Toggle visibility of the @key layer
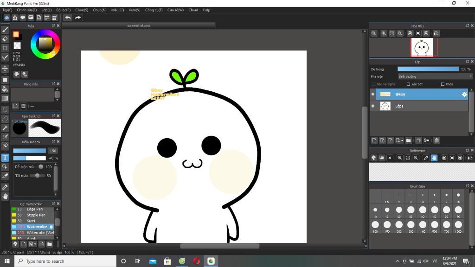Image resolution: width=475 pixels, height=267 pixels. (x=373, y=94)
